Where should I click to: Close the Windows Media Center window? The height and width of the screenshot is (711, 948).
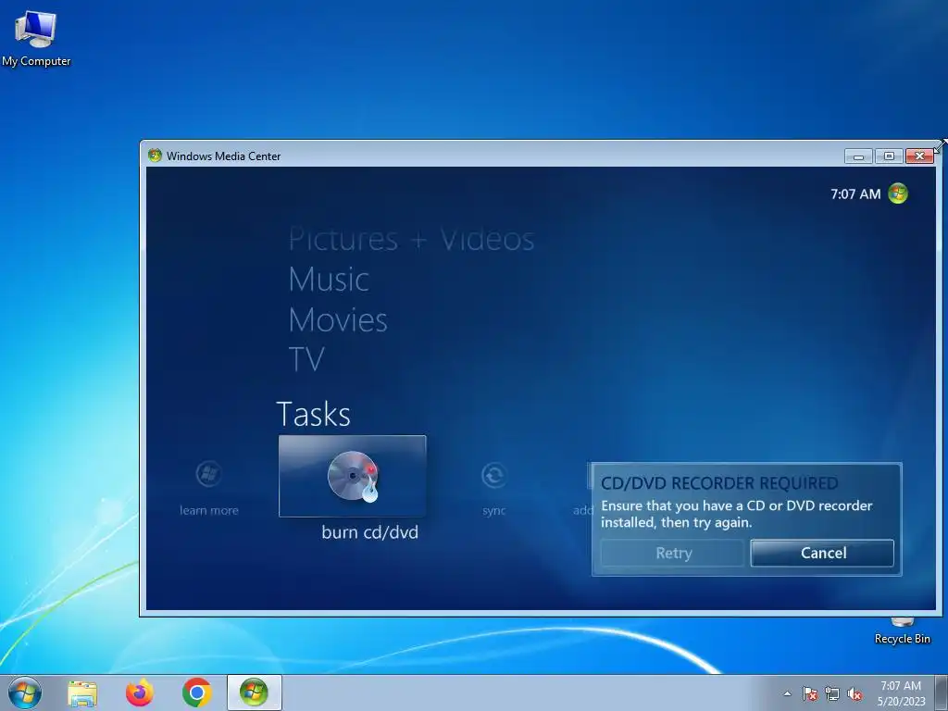tap(919, 156)
